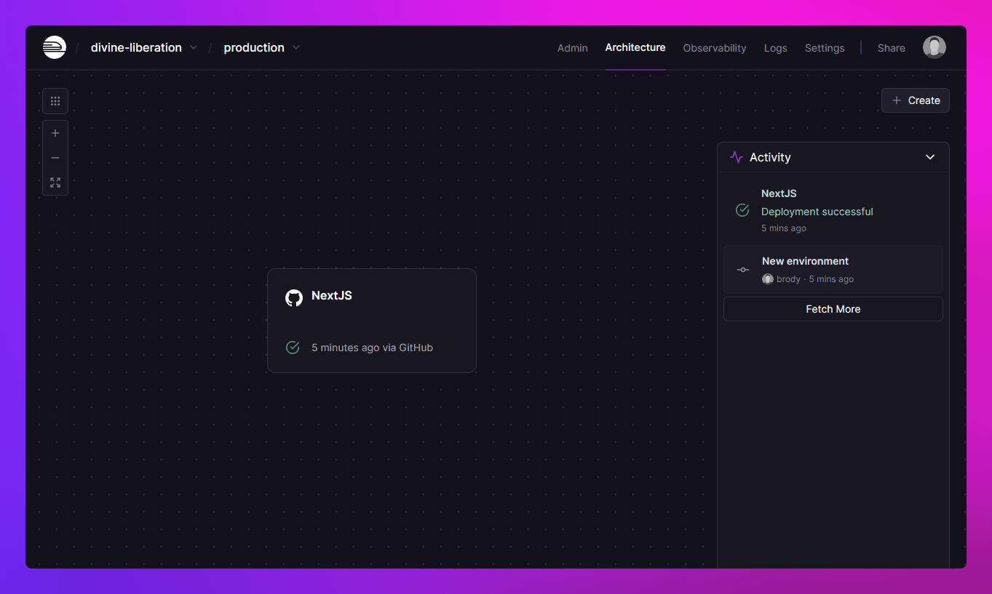Click the Deployment successful checkmark icon
Viewport: 992px width, 594px height.
click(742, 210)
